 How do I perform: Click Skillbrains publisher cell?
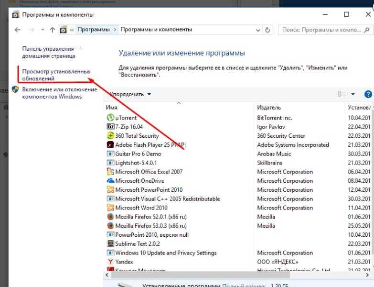click(x=270, y=163)
